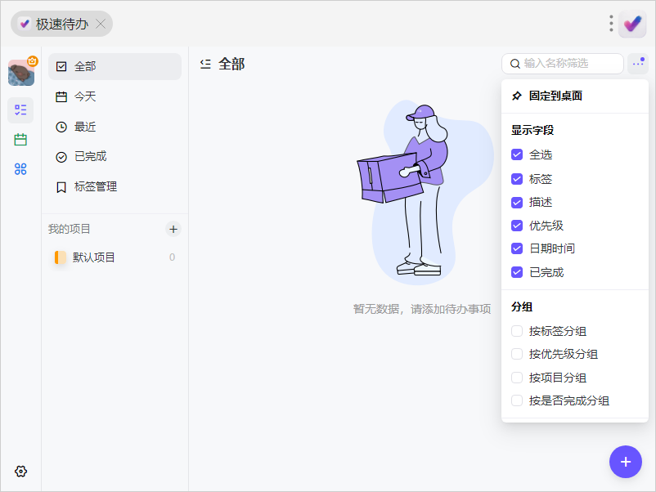The width and height of the screenshot is (656, 492).
Task: Open the green calendar view icon
Action: click(20, 139)
